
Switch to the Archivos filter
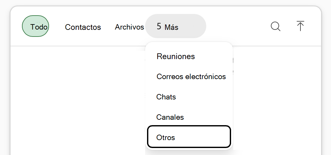130,27
